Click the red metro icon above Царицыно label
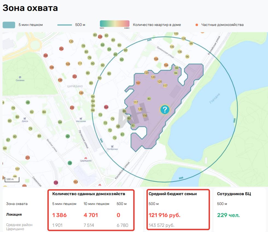The height and width of the screenshot is (232, 268). point(86,157)
